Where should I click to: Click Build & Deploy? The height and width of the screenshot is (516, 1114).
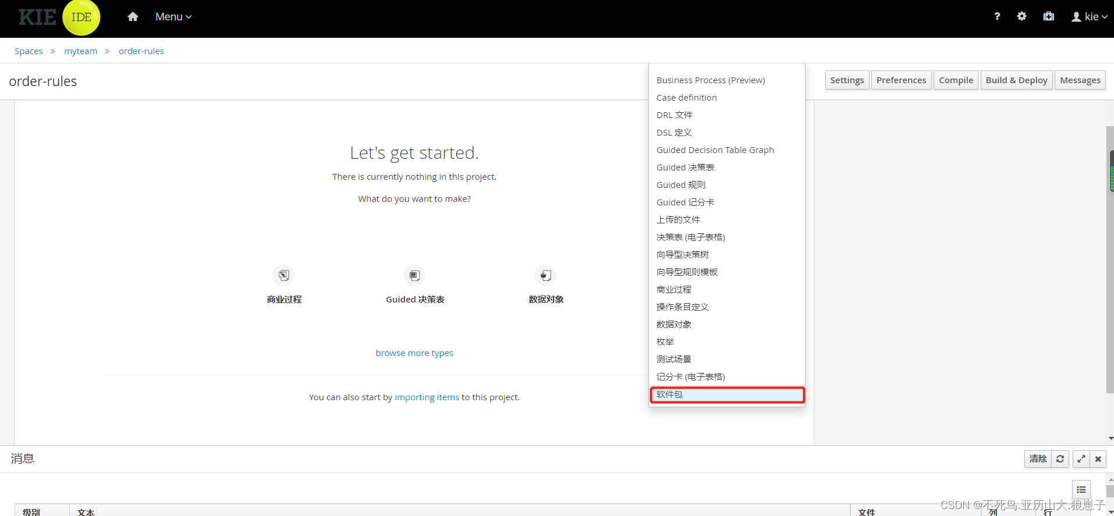(x=1016, y=80)
